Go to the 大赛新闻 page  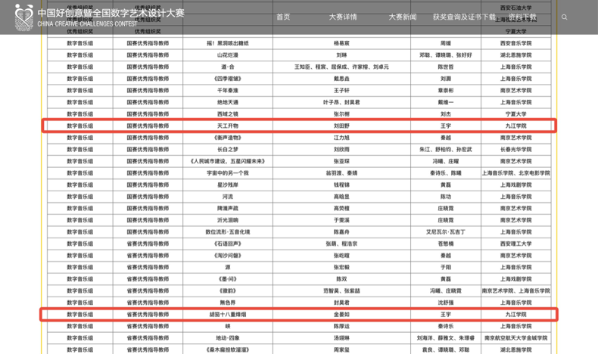coord(402,17)
